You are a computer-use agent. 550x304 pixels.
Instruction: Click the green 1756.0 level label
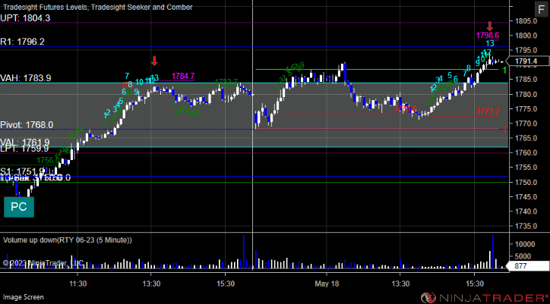[x=49, y=160]
